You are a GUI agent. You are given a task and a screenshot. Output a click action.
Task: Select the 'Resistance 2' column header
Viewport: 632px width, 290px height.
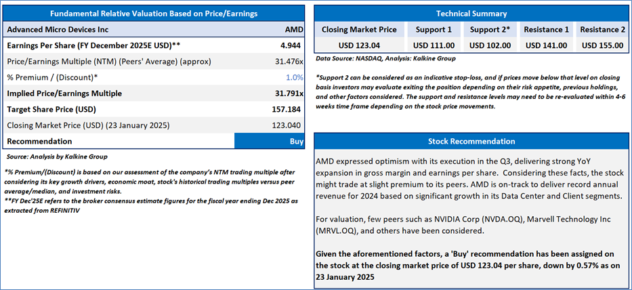click(602, 30)
